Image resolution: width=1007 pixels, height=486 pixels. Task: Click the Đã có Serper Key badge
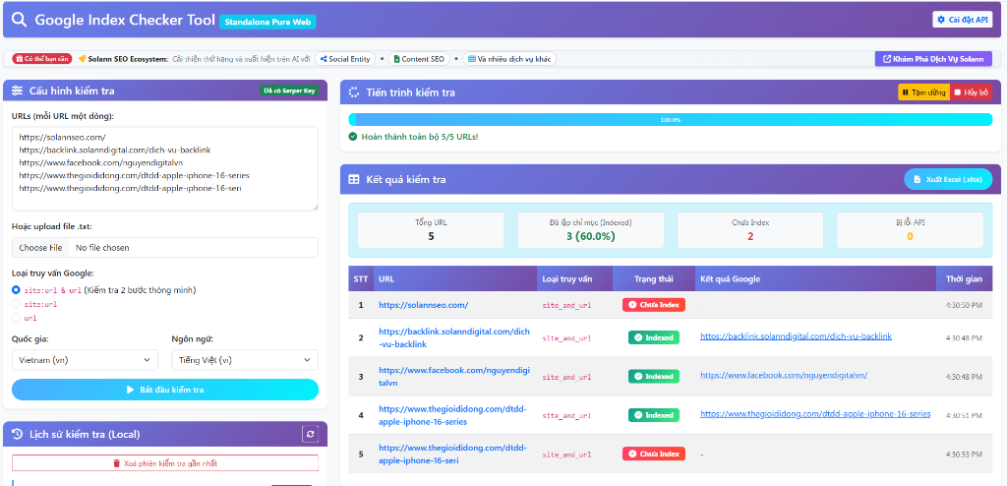click(289, 91)
